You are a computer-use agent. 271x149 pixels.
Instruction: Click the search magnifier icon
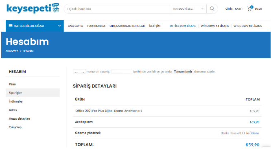pyautogui.click(x=212, y=9)
